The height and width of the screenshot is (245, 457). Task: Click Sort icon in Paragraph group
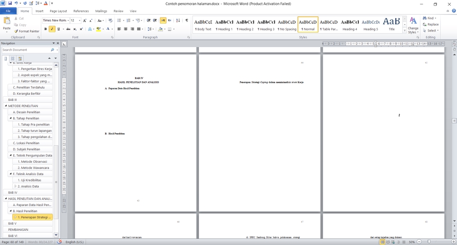click(x=178, y=20)
